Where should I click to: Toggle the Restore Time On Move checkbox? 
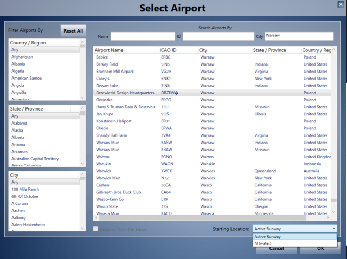(97, 230)
